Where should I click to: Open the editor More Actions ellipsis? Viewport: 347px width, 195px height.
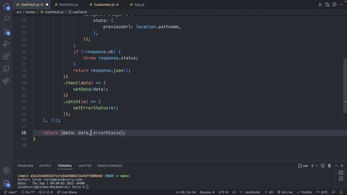[341, 5]
